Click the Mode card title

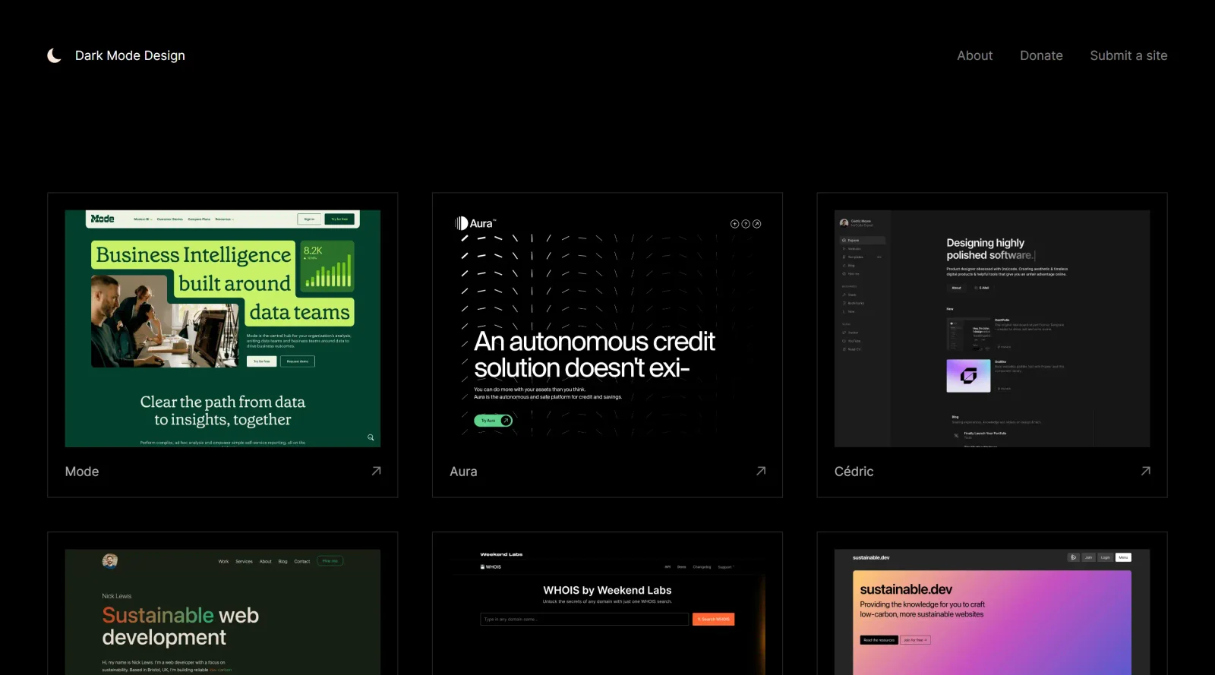(82, 472)
